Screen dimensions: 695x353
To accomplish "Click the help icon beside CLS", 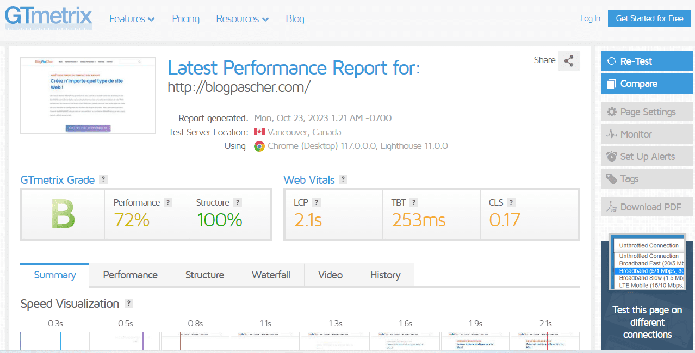I will (x=511, y=202).
